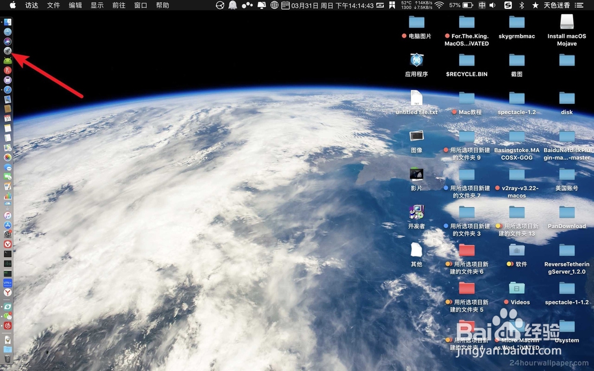594x371 pixels.
Task: Open FaceTime in the Dock
Action: click(x=8, y=176)
